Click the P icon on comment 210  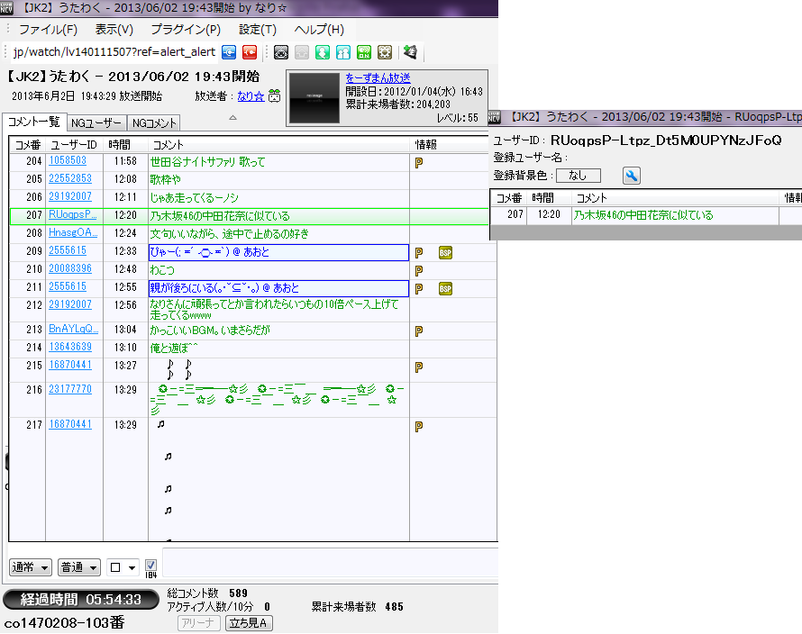[x=419, y=270]
